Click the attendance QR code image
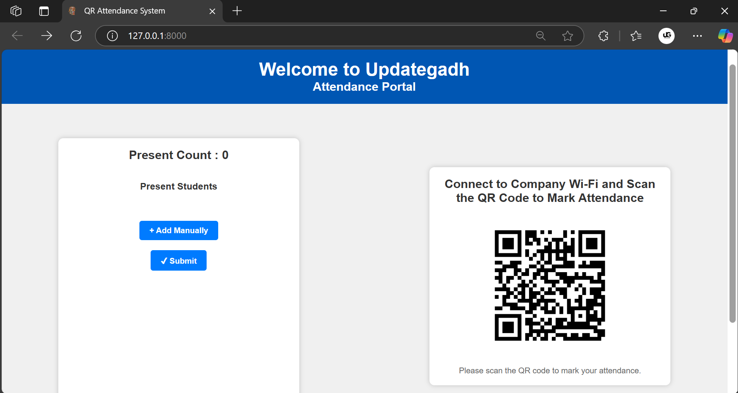738x393 pixels. (550, 285)
